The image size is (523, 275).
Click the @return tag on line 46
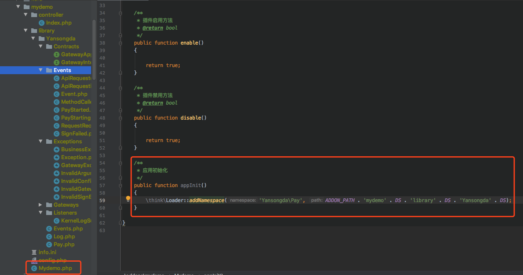click(x=153, y=103)
